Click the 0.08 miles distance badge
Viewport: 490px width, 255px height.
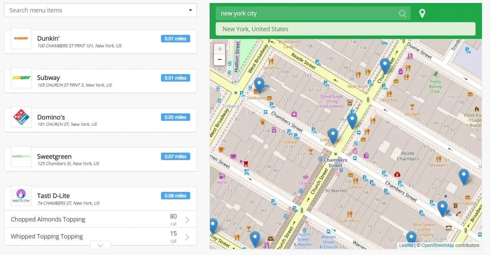[x=175, y=196]
